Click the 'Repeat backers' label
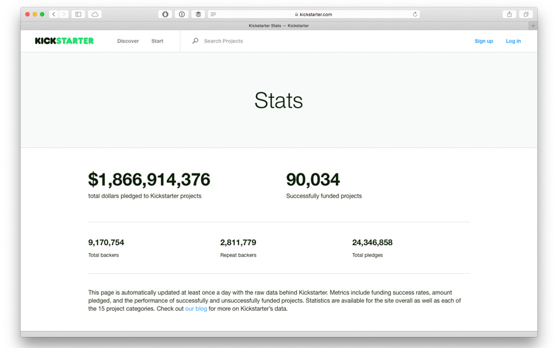Screen dimensions: 558x348 point(238,255)
